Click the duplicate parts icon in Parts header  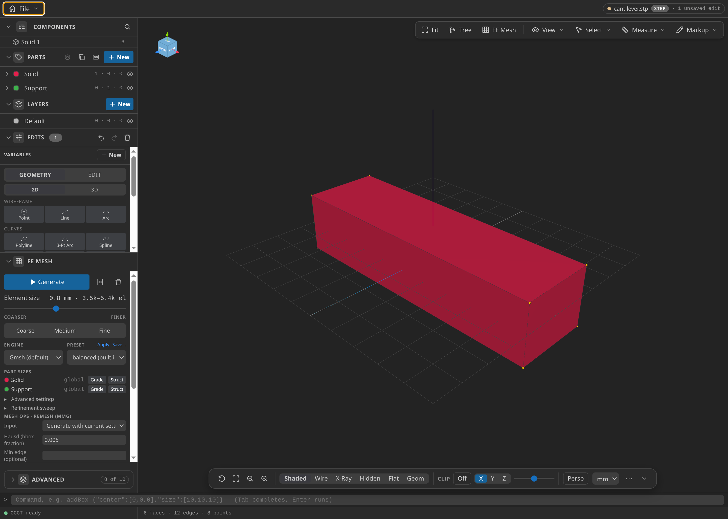pyautogui.click(x=82, y=57)
